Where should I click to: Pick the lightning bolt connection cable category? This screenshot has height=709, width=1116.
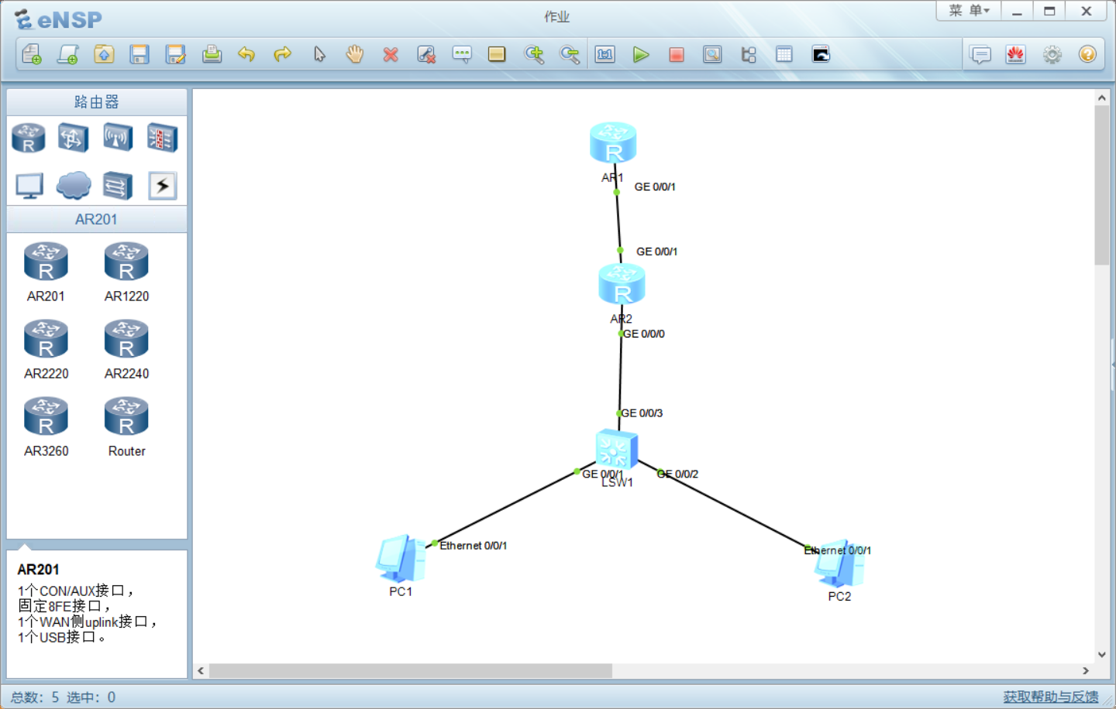(x=162, y=186)
